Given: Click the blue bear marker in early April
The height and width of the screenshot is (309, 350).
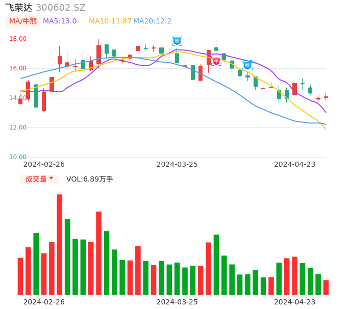Looking at the screenshot, I should click(247, 65).
